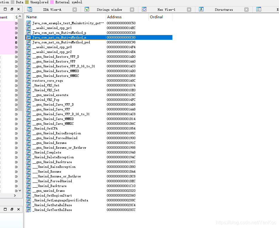Click right arrow of left horizontal scrollbar
The image size is (279, 228).
click(15, 196)
